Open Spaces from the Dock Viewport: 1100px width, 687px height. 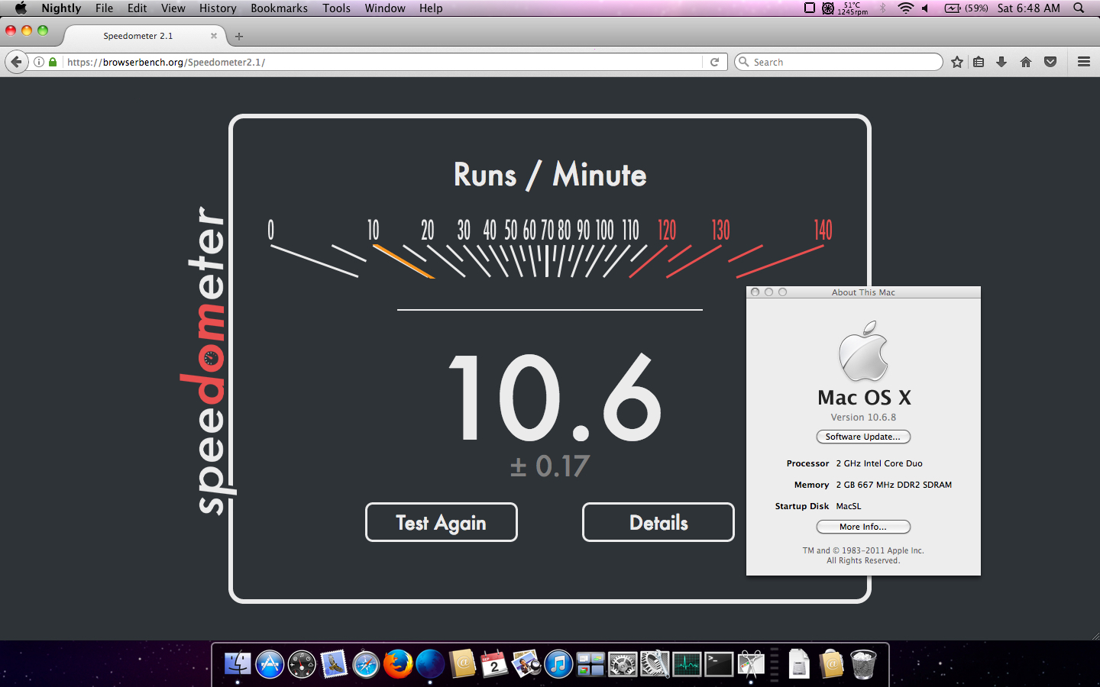click(590, 663)
